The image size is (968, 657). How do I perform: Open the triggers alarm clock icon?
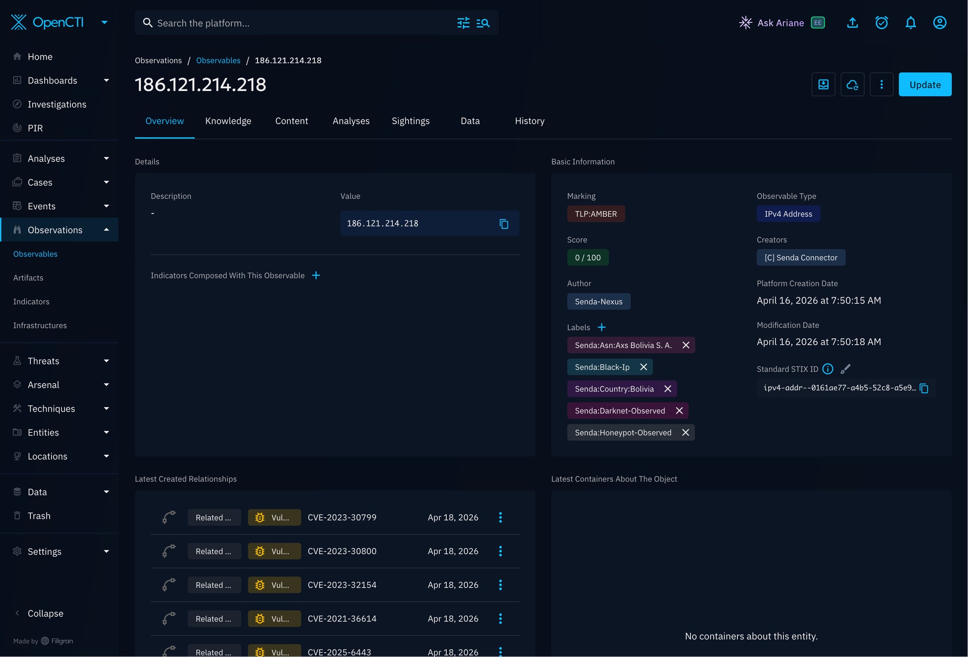tap(881, 23)
